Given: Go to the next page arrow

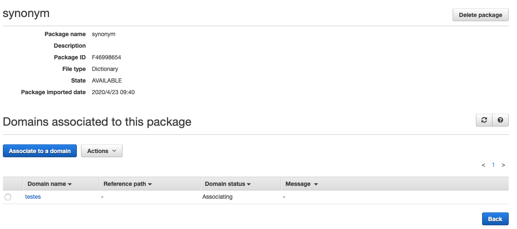Looking at the screenshot, I should (x=503, y=165).
